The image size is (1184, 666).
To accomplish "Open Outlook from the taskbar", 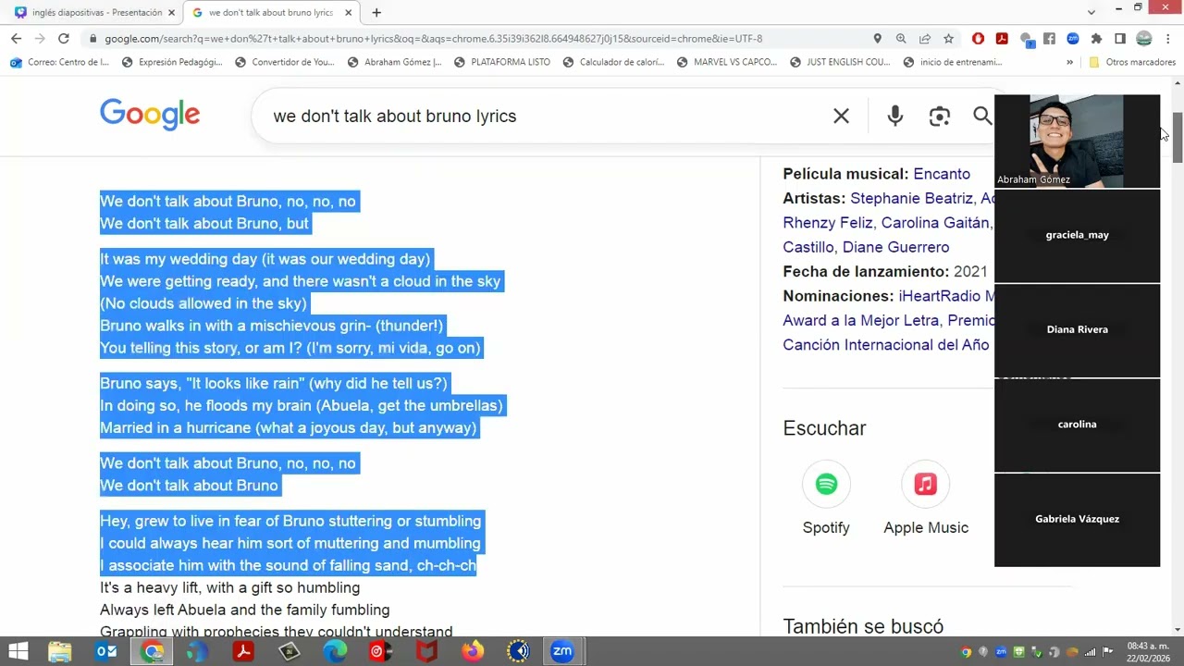I will 106,651.
